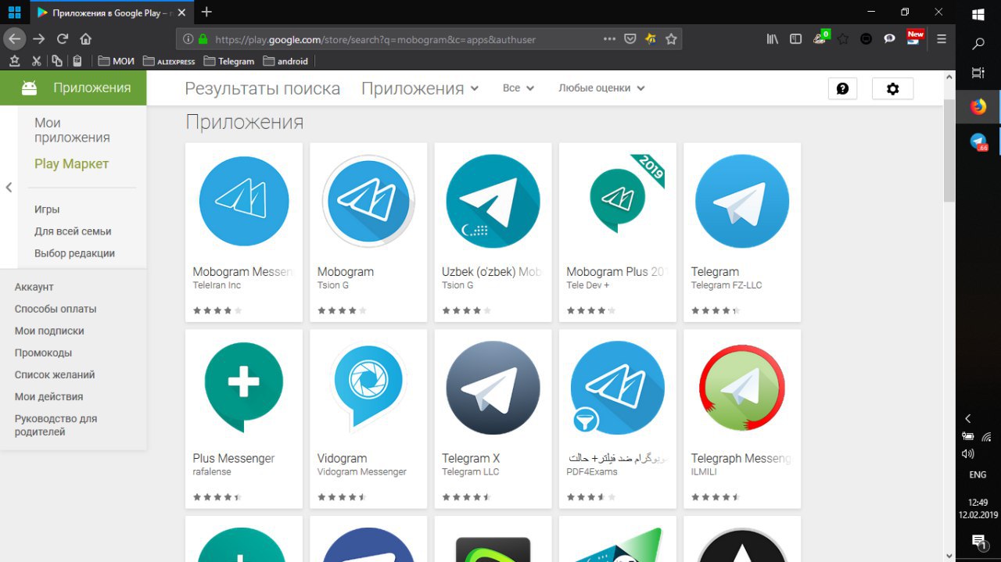Open the Mobogram Messenger app icon by TeleIran Inc

244,201
